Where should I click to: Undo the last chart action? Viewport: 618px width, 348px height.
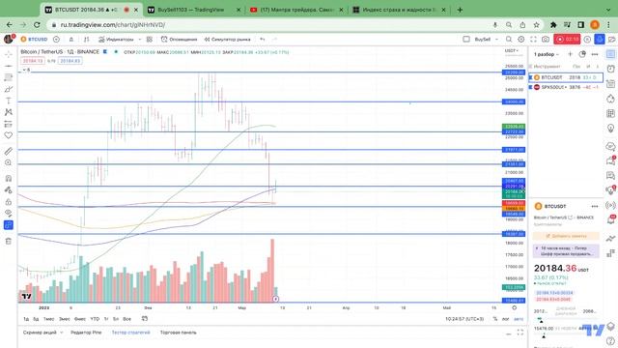coord(262,39)
